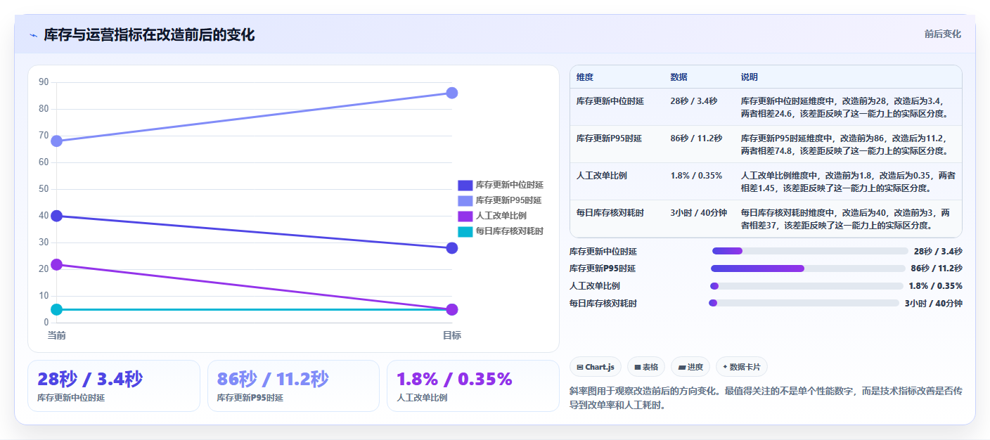Click the 1.8% / 0.35% progress row value
Image resolution: width=990 pixels, height=440 pixels.
(x=936, y=286)
